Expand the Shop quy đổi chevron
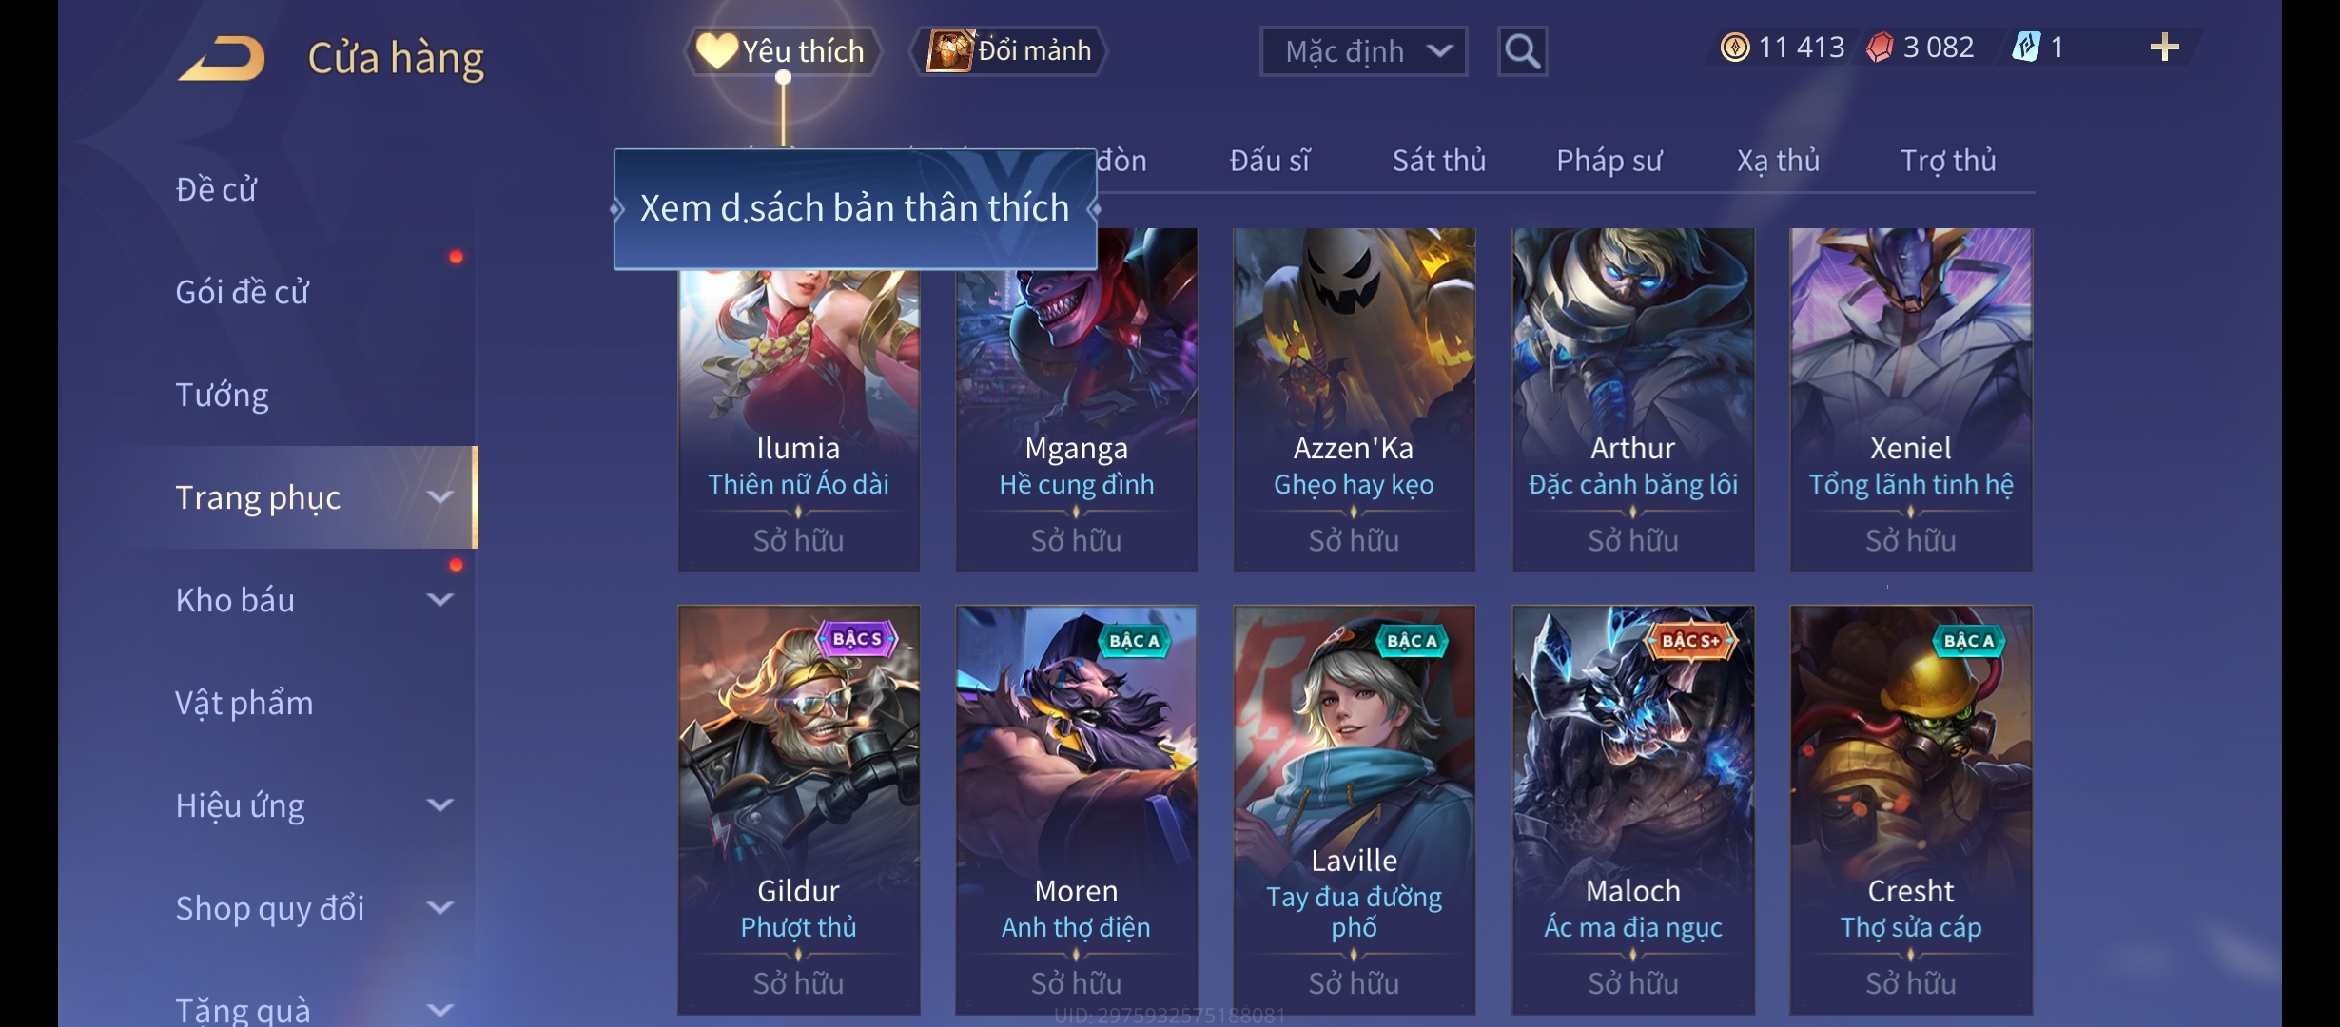The image size is (2340, 1027). [x=439, y=908]
